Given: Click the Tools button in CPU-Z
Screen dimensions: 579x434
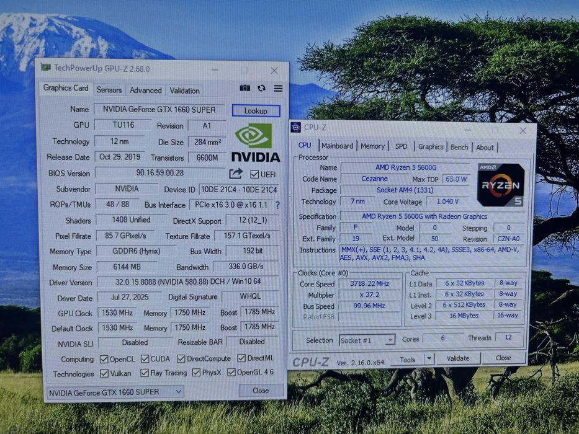Looking at the screenshot, I should (x=407, y=359).
